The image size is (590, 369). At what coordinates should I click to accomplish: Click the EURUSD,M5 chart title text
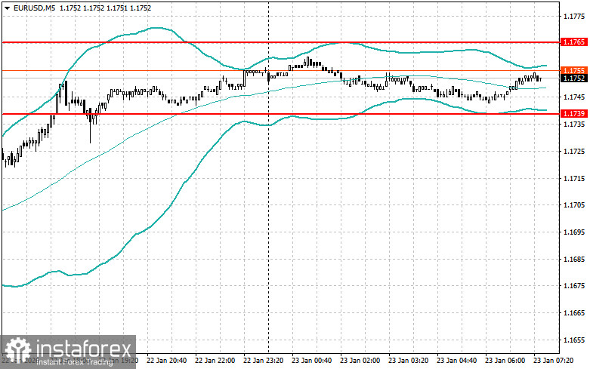point(35,8)
